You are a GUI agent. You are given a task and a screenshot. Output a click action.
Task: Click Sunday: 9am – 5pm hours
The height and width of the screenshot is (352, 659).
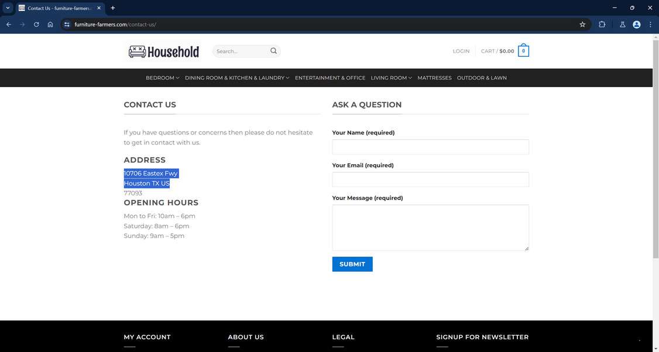[154, 236]
